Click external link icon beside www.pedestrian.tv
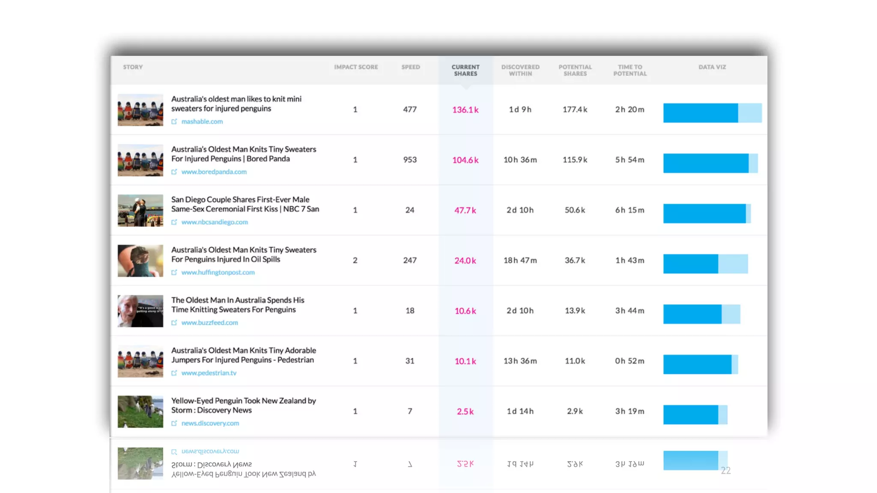Screen dimensions: 877x493 (x=174, y=373)
